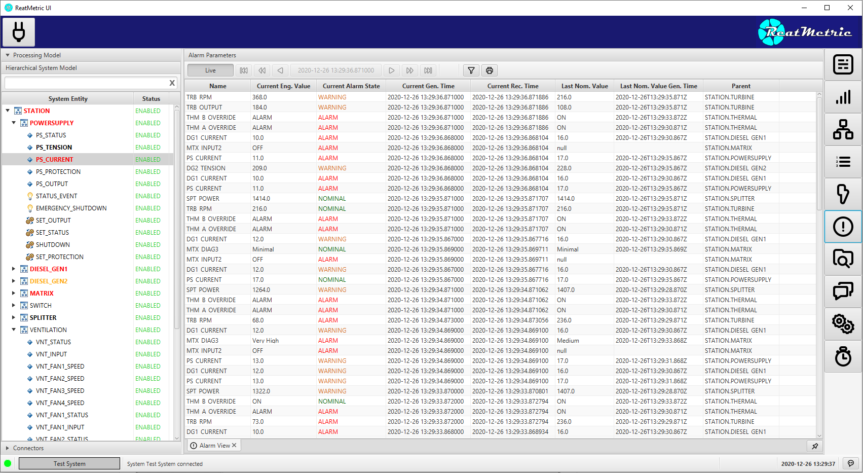This screenshot has height=473, width=863.
Task: Select the MTX DIAG3 row with Very High value
Action: 501,340
